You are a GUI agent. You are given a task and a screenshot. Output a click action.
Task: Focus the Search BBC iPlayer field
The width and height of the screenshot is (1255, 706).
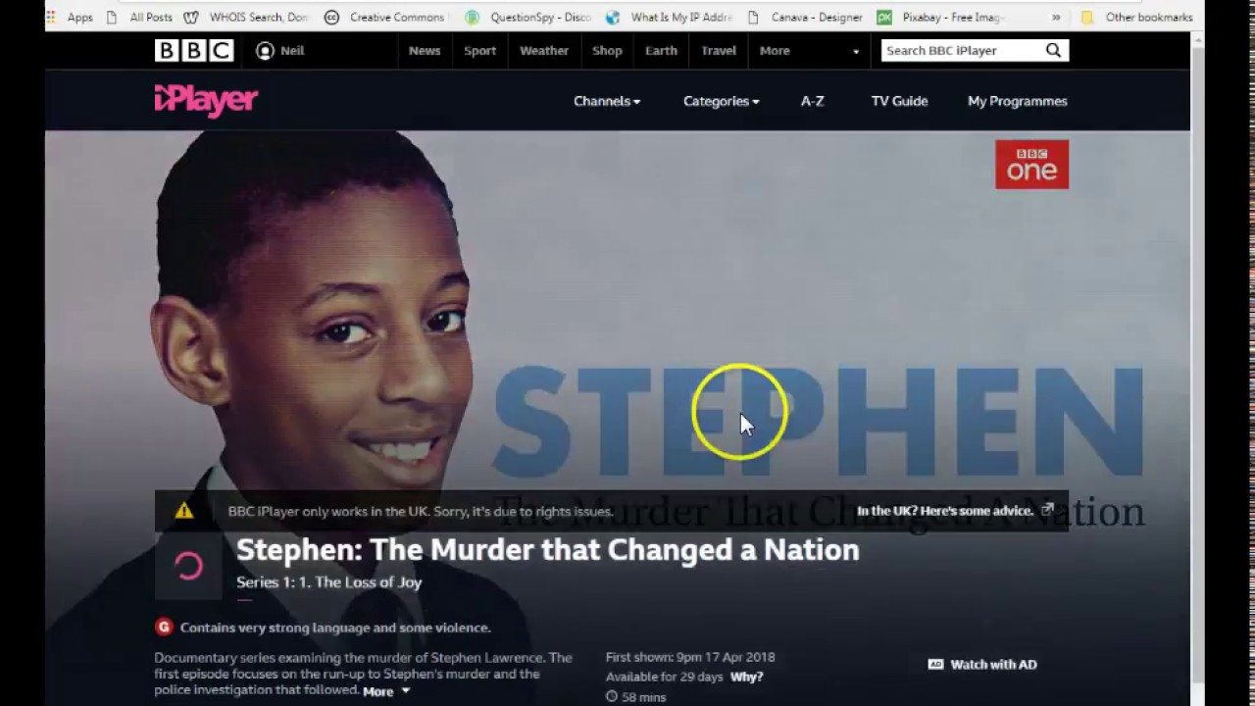coord(961,50)
